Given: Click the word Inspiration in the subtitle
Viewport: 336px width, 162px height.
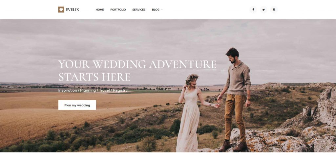Looking at the screenshot, I should 68,90.
